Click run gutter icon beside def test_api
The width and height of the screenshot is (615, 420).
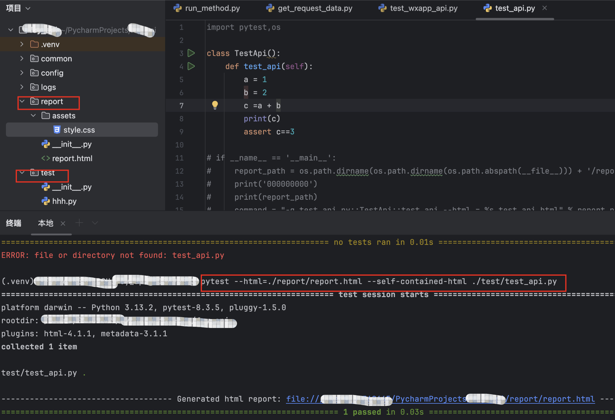tap(191, 66)
